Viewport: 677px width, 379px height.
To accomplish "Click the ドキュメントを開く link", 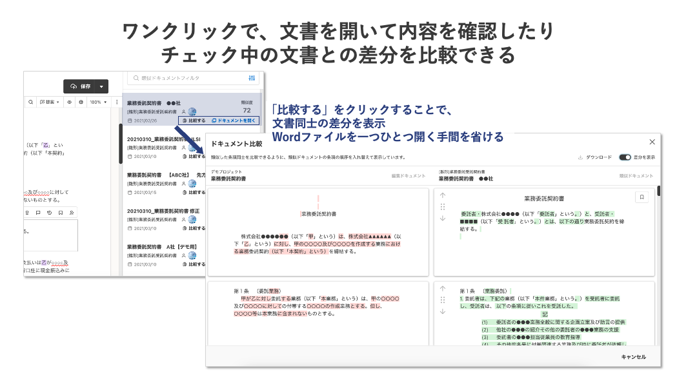I will pyautogui.click(x=234, y=121).
